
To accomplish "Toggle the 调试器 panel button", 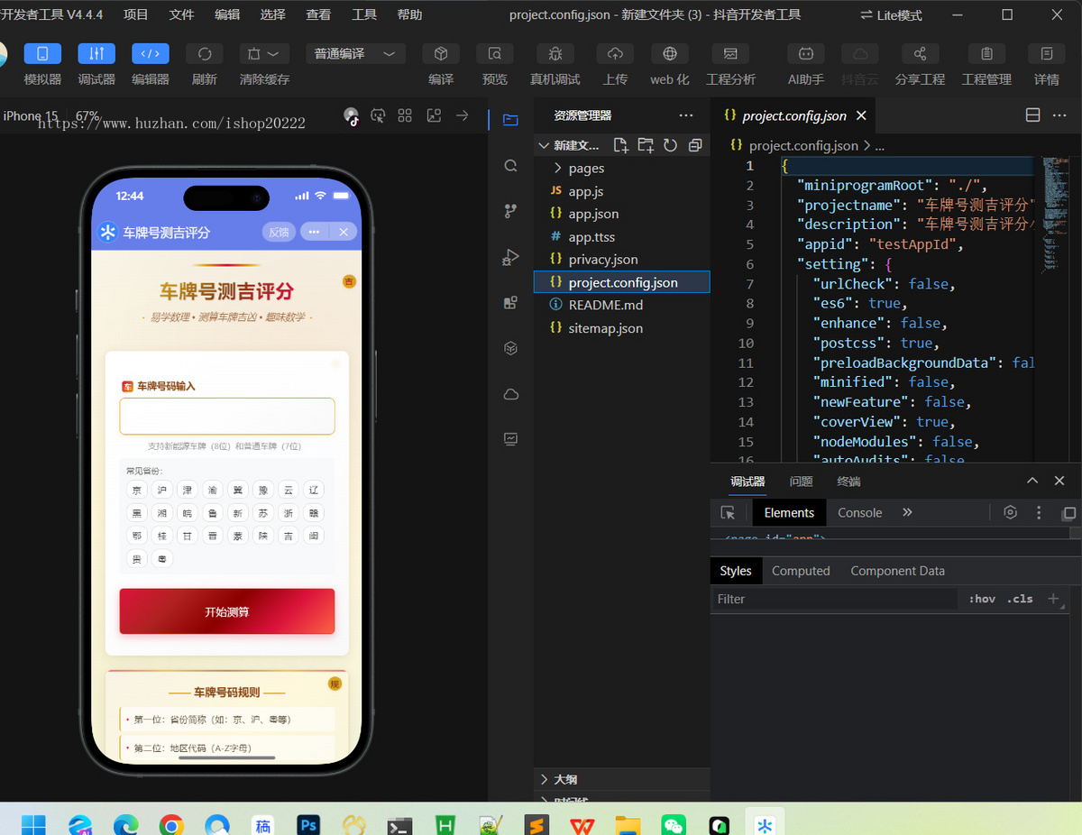I will click(x=96, y=54).
